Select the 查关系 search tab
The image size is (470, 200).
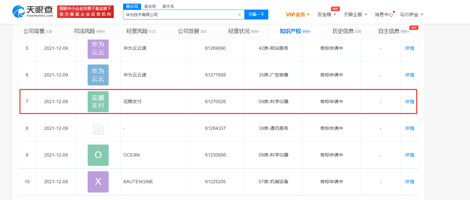coord(168,6)
